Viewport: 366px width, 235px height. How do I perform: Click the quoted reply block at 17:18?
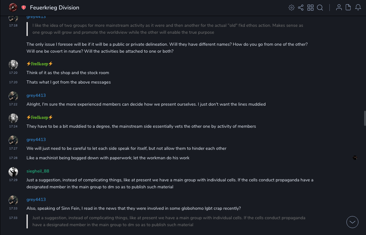167,29
